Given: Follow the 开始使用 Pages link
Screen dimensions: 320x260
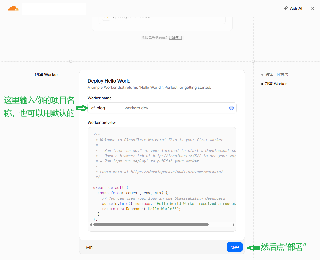Looking at the screenshot, I should (175, 37).
